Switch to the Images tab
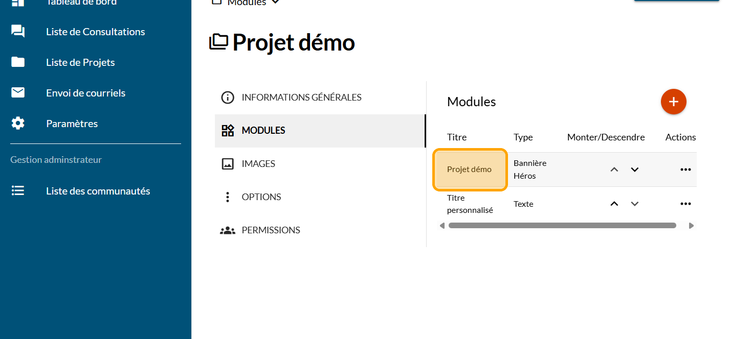Viewport: 730px width, 339px height. (258, 164)
